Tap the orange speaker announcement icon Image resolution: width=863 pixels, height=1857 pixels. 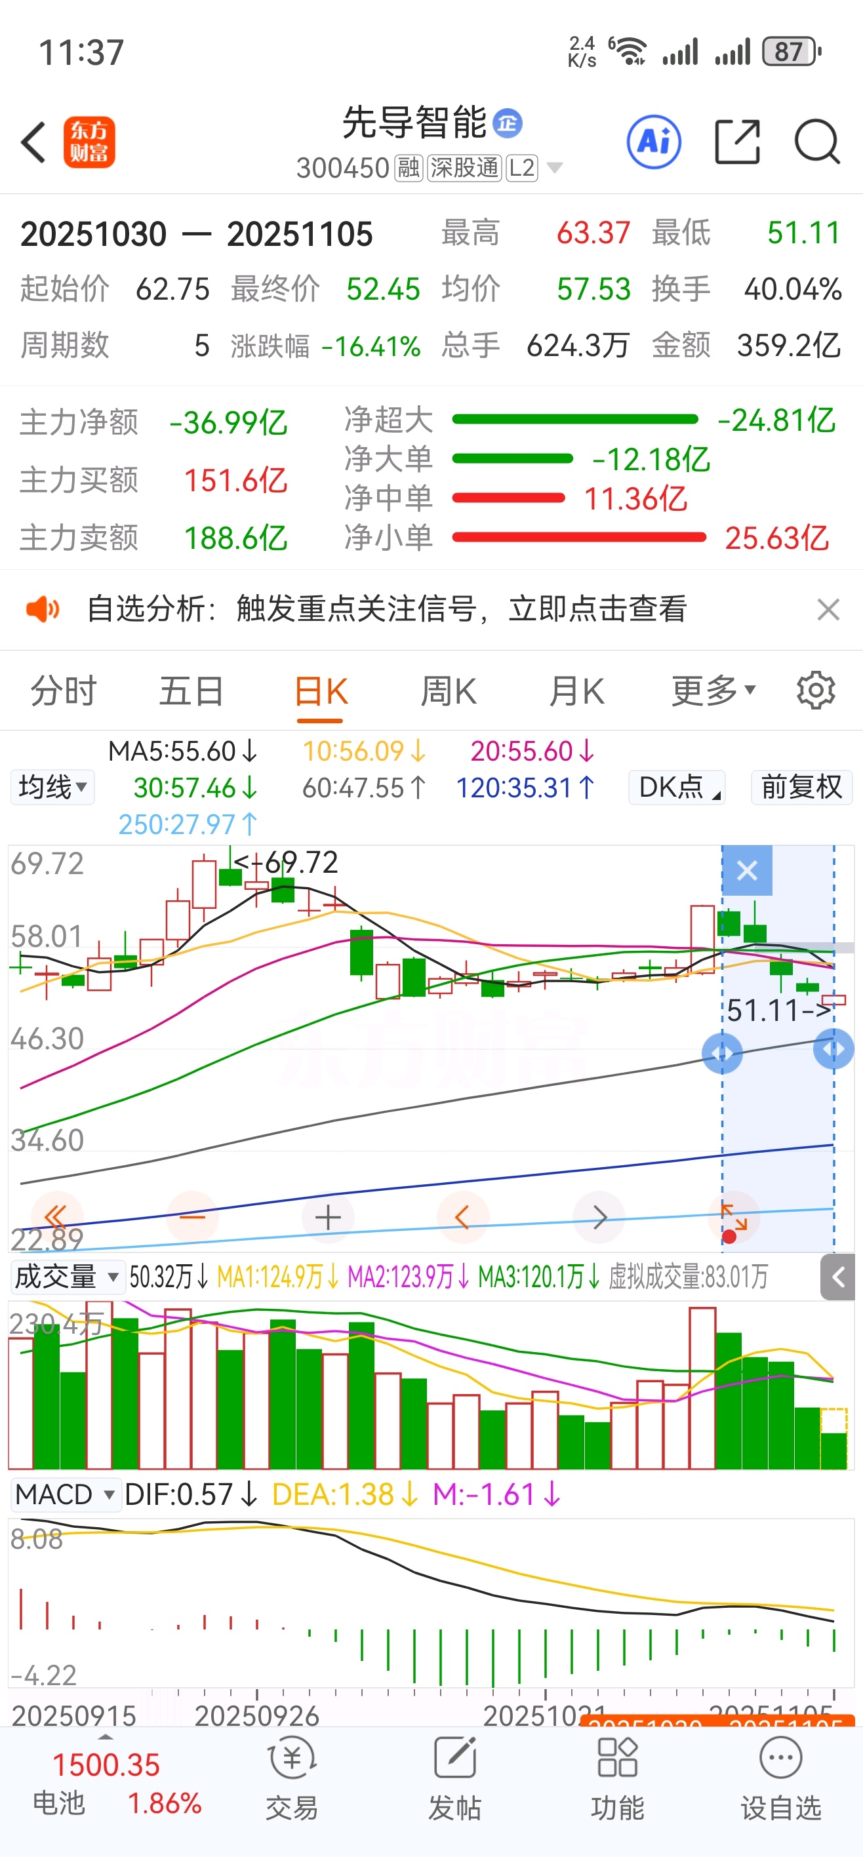(x=43, y=609)
